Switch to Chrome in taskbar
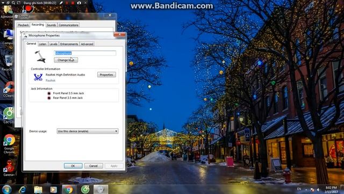Viewport: 344px width, 194px height. (x=69, y=189)
